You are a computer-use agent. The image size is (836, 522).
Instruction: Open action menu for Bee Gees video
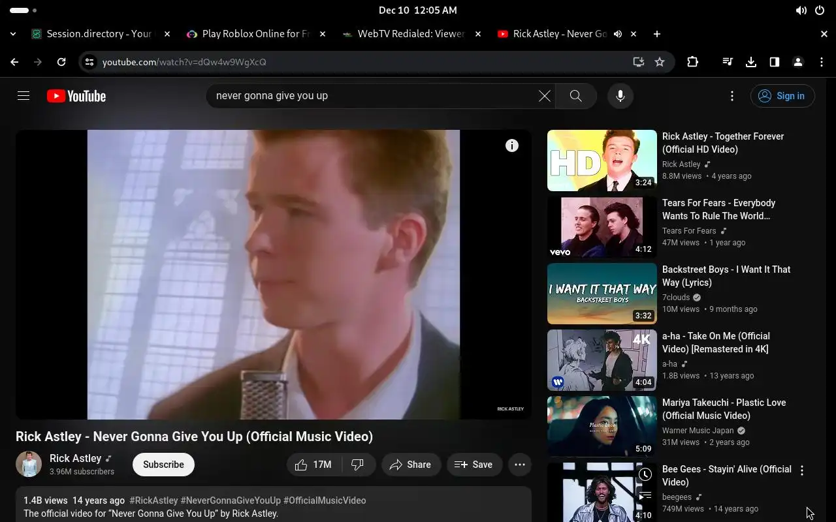tap(802, 470)
